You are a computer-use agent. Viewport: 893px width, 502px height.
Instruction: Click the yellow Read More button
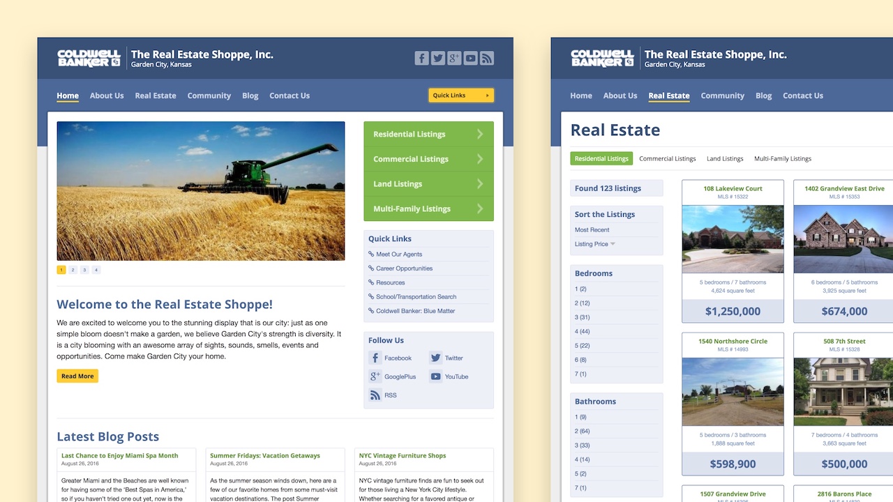(x=77, y=376)
